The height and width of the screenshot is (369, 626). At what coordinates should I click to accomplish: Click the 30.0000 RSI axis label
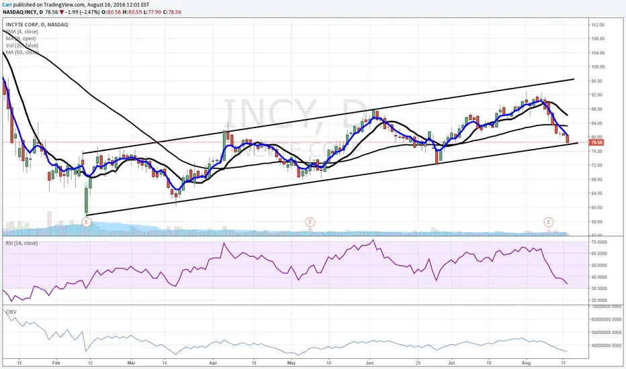click(600, 288)
